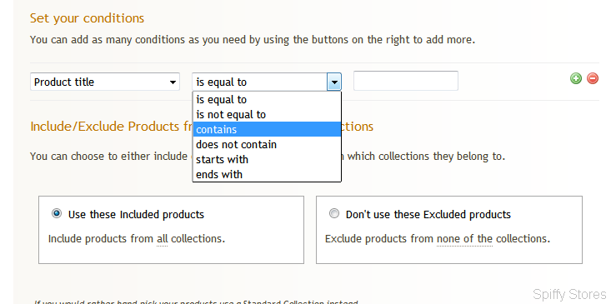
Task: Click the Spiffy Stores watermark
Action: click(x=569, y=294)
